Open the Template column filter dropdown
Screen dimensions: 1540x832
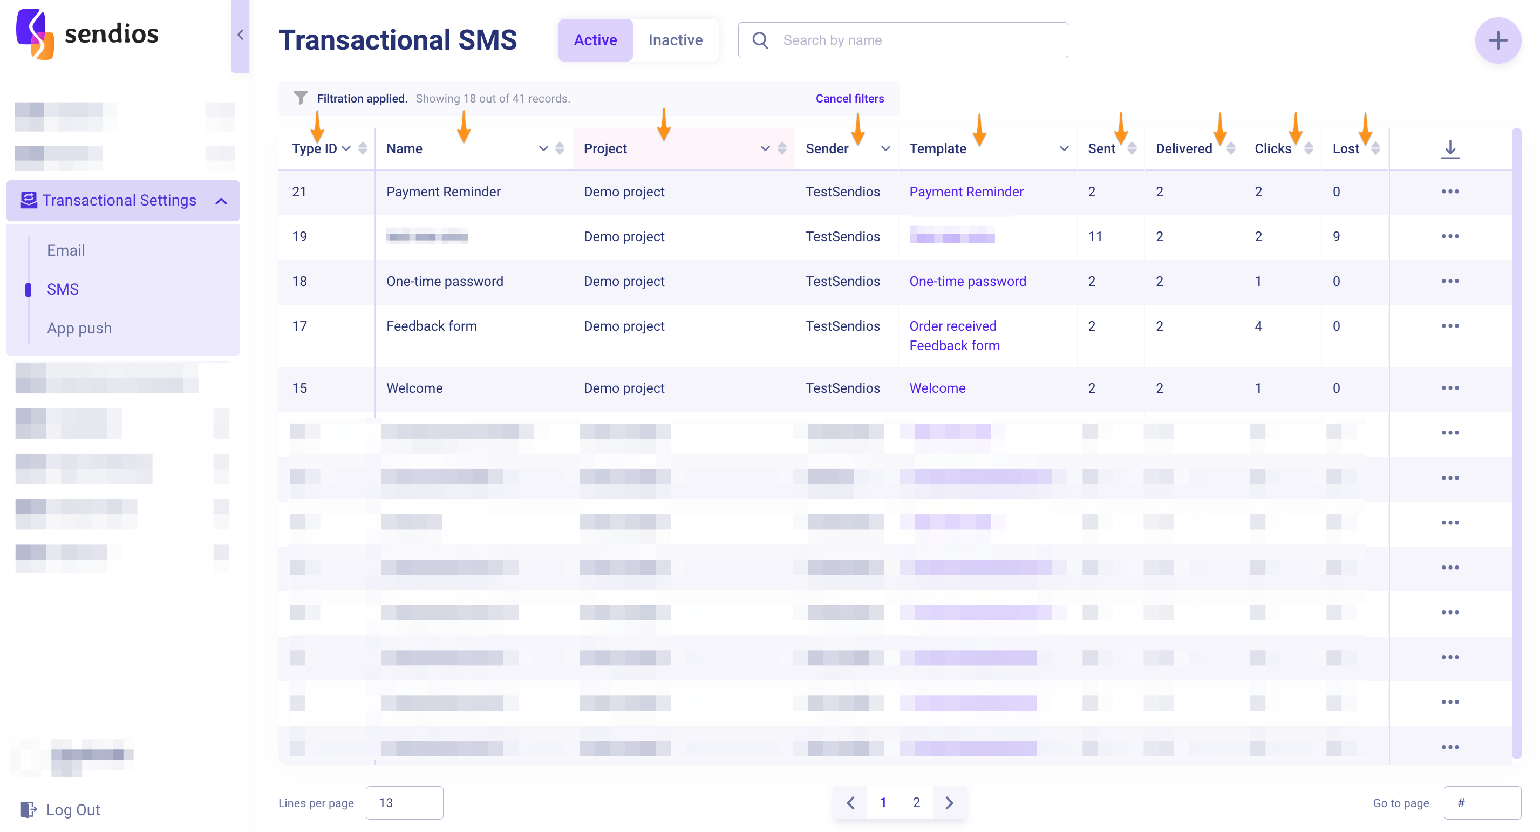point(1064,149)
